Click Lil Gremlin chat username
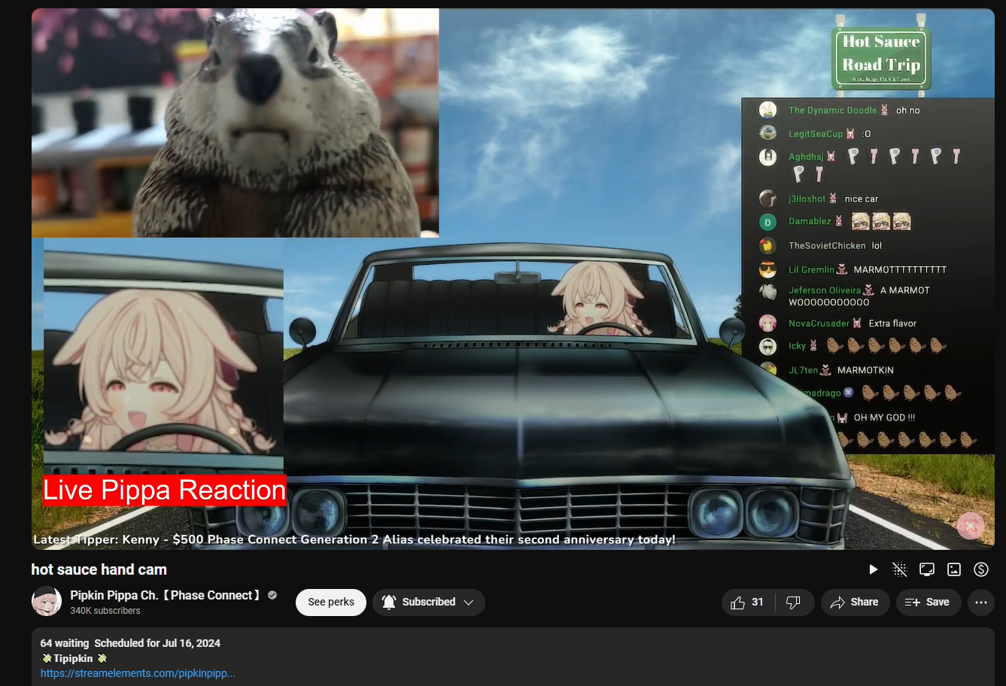Viewport: 1006px width, 686px height. [x=812, y=269]
